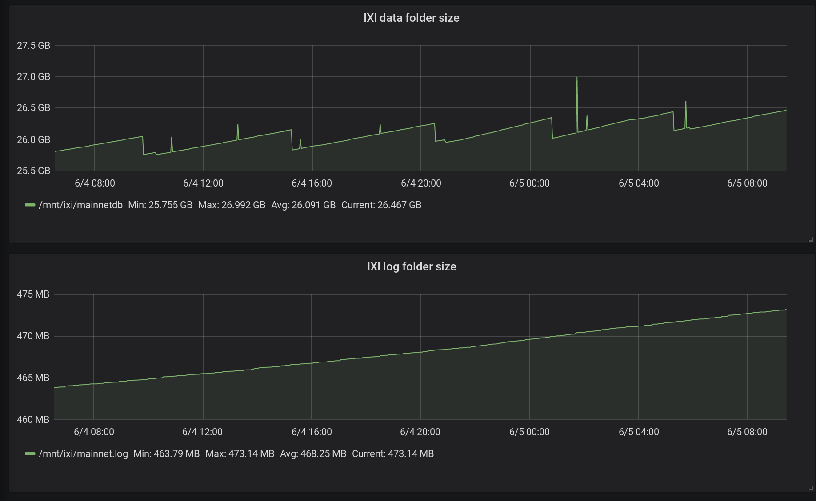Viewport: 816px width, 501px height.
Task: Click the 'Min: 25.755 GB' legend value
Action: coord(160,205)
